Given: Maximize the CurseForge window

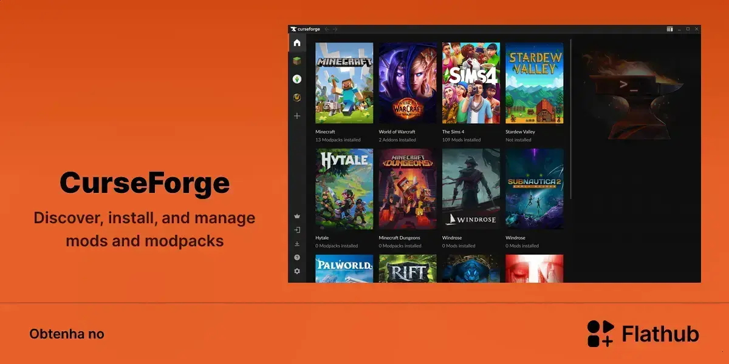Looking at the screenshot, I should pos(688,29).
